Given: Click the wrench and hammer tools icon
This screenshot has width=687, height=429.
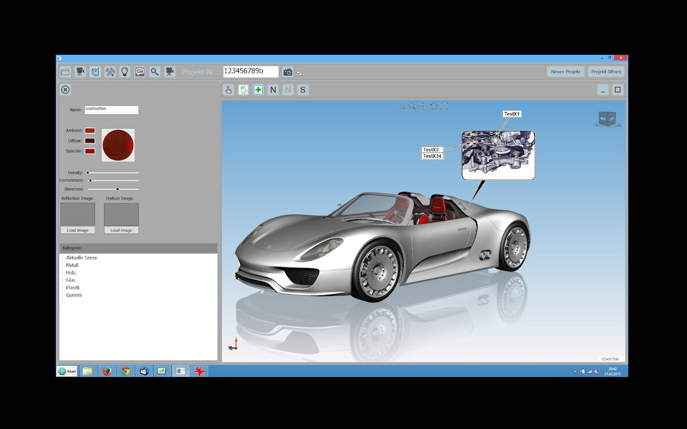Looking at the screenshot, I should (110, 72).
